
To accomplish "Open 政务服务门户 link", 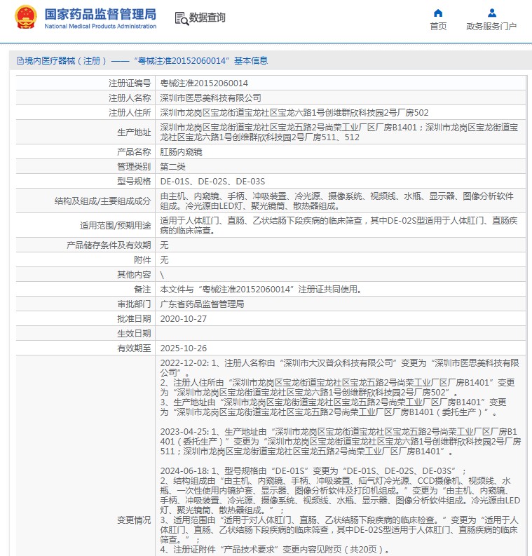I will pos(491,26).
